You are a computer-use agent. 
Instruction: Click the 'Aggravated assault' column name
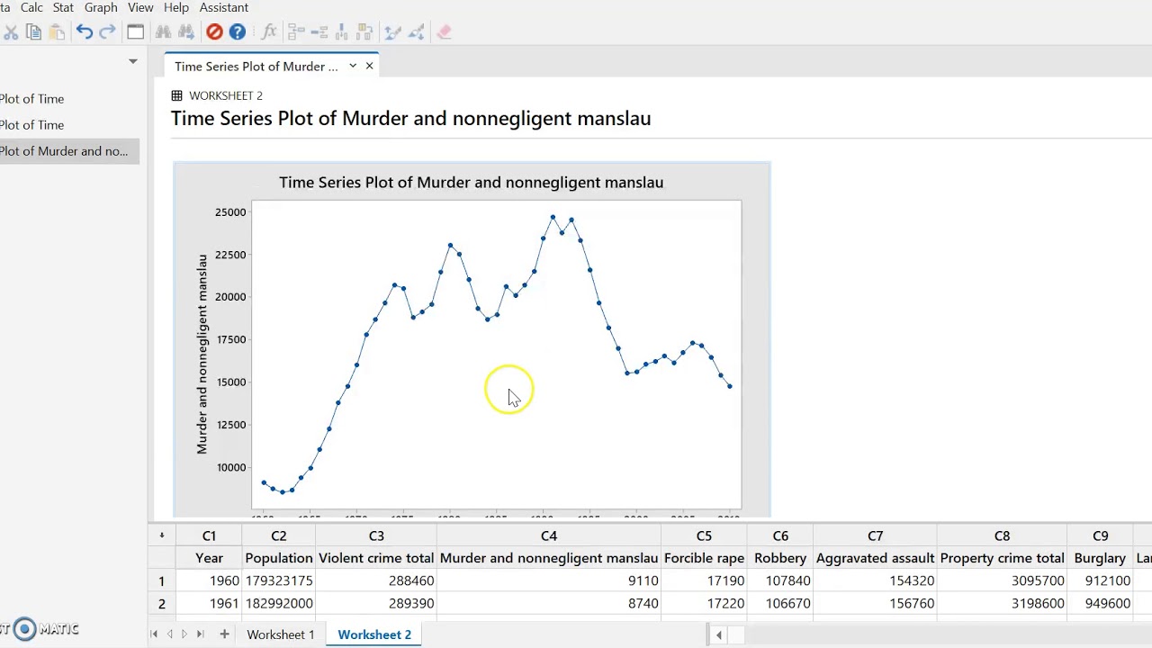pos(875,558)
